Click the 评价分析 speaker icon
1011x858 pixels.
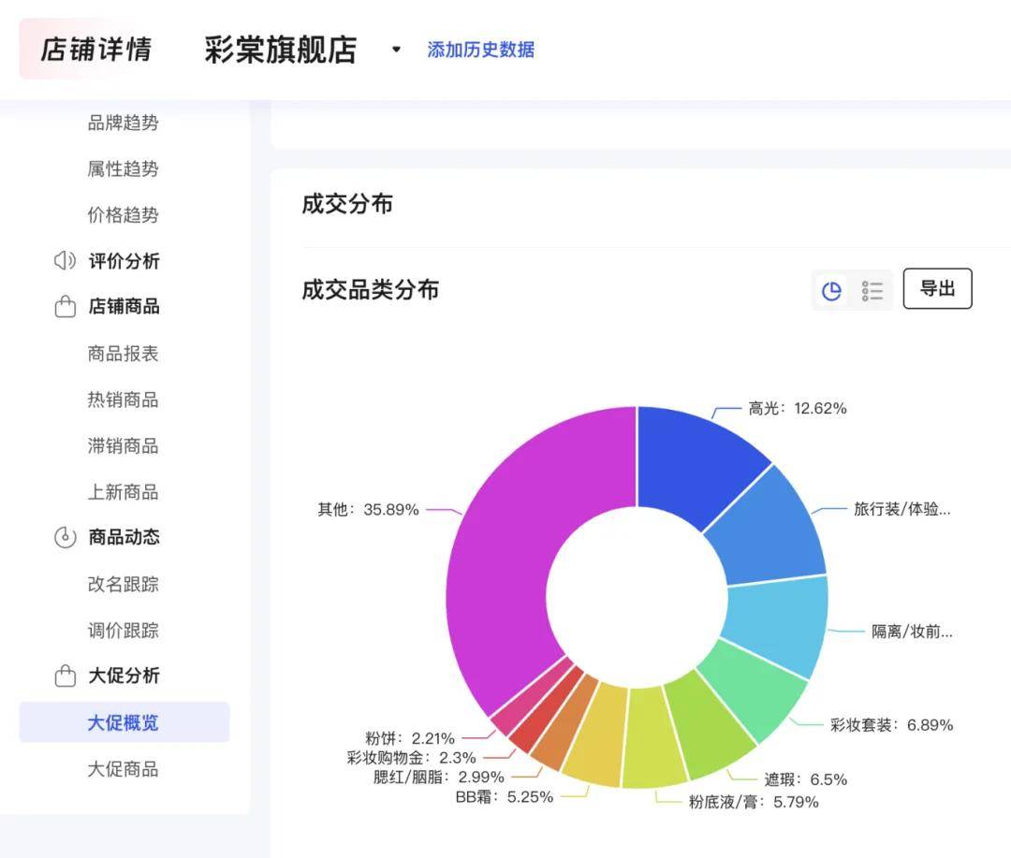[x=65, y=260]
